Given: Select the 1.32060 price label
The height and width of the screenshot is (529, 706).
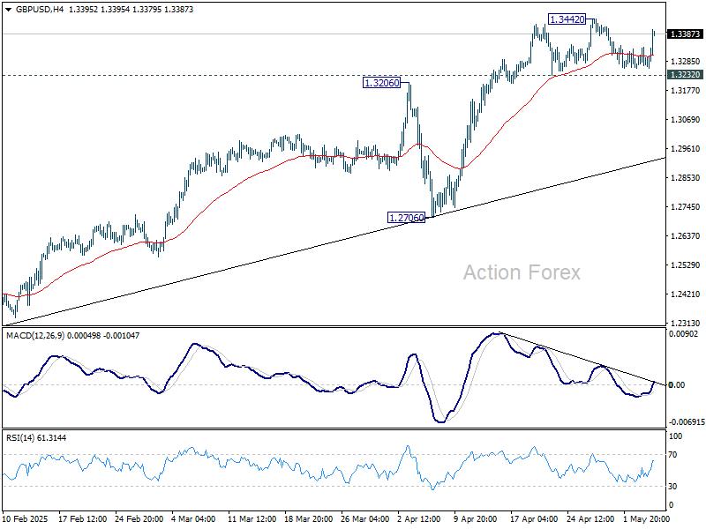Looking at the screenshot, I should [382, 83].
